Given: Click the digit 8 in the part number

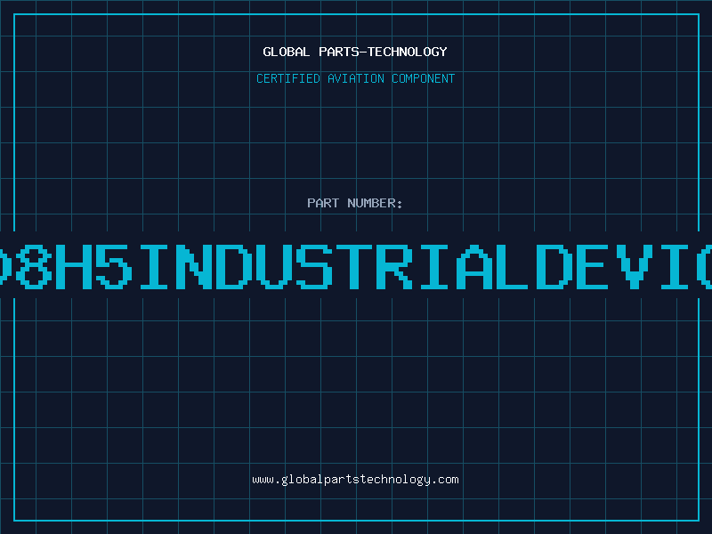Looking at the screenshot, I should (x=33, y=265).
